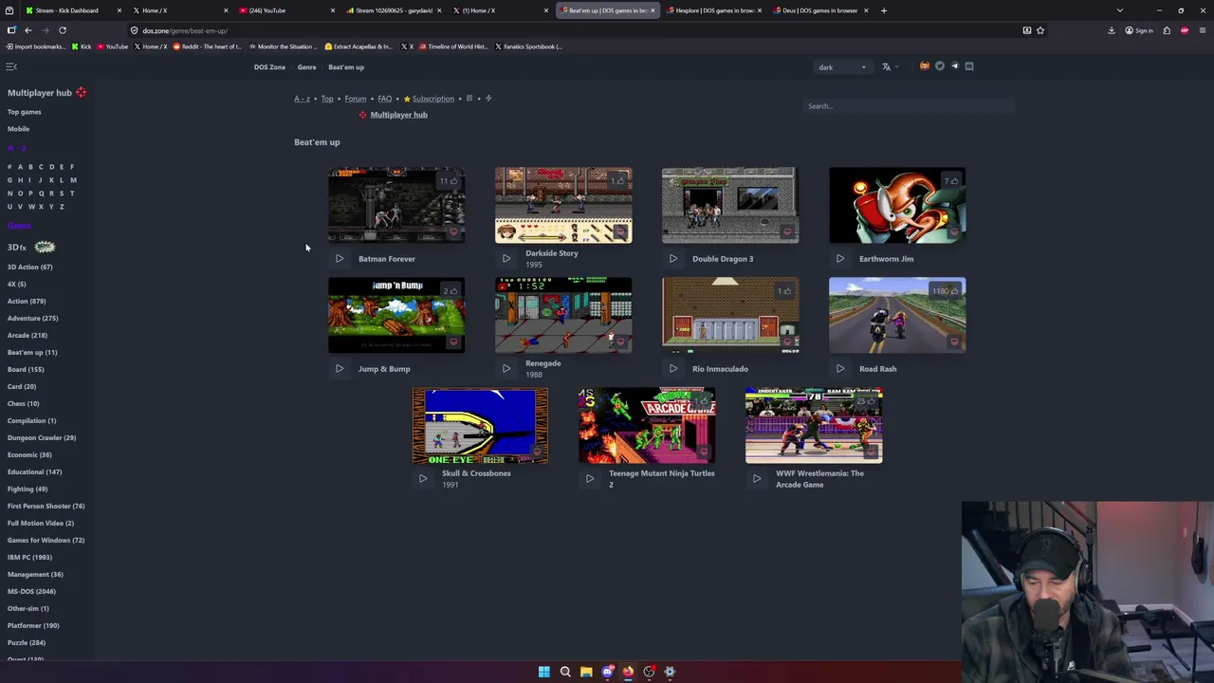
Task: Launch Double Dragon 3 via play icon
Action: 673,259
